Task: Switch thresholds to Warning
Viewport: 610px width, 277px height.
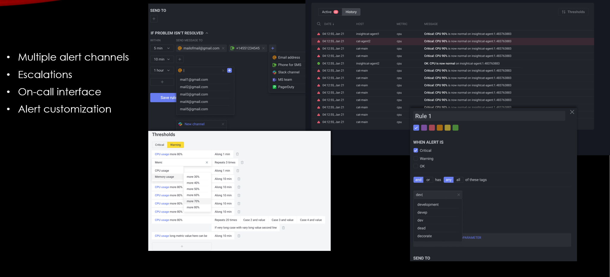Action: 176,145
